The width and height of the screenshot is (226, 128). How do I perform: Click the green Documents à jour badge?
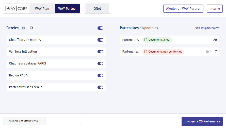(157, 40)
